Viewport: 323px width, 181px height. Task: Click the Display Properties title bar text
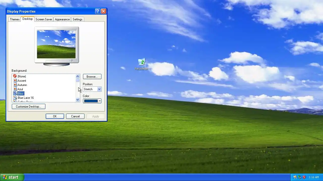pyautogui.click(x=21, y=11)
